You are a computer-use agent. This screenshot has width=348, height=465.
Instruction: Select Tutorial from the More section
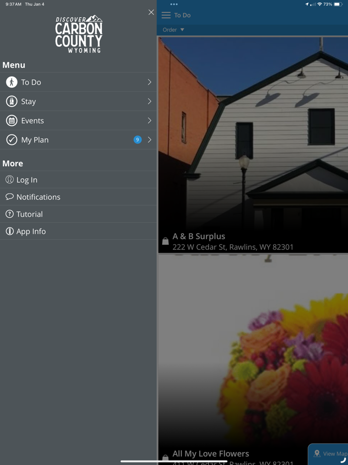(x=78, y=214)
